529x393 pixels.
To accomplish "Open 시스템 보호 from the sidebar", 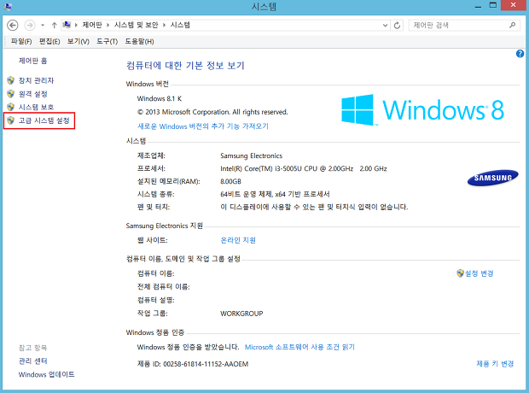I will 36,107.
